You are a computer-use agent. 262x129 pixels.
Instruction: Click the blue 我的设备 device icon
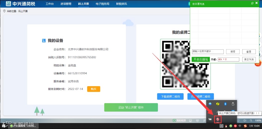44,41
